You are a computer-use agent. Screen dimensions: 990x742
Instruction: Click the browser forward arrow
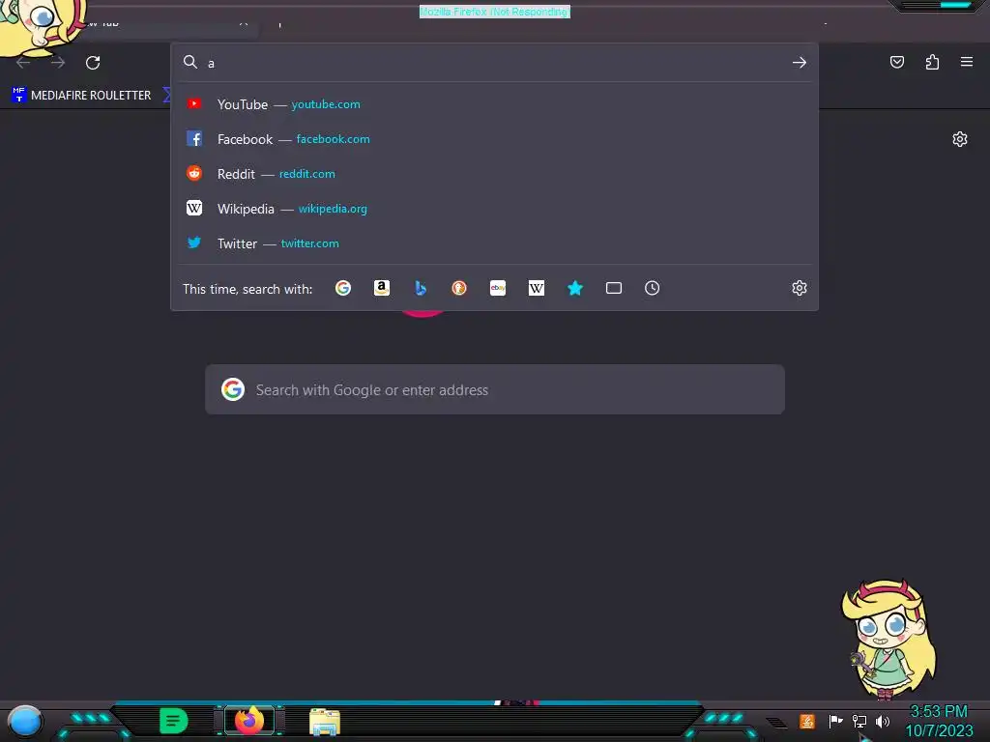point(58,62)
